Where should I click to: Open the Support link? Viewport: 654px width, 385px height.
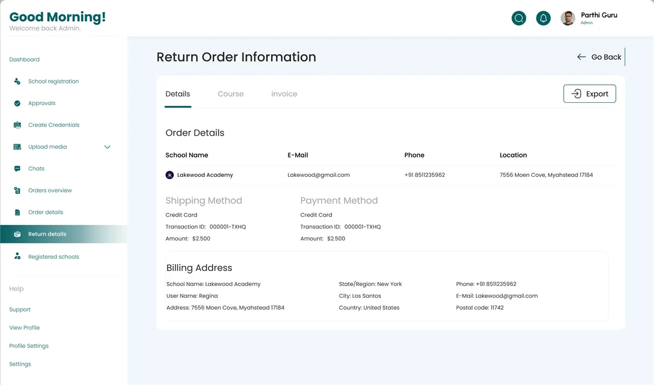coord(20,310)
